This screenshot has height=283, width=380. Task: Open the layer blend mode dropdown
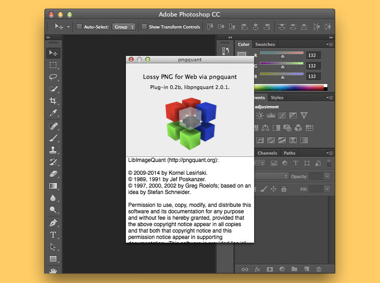pos(271,176)
